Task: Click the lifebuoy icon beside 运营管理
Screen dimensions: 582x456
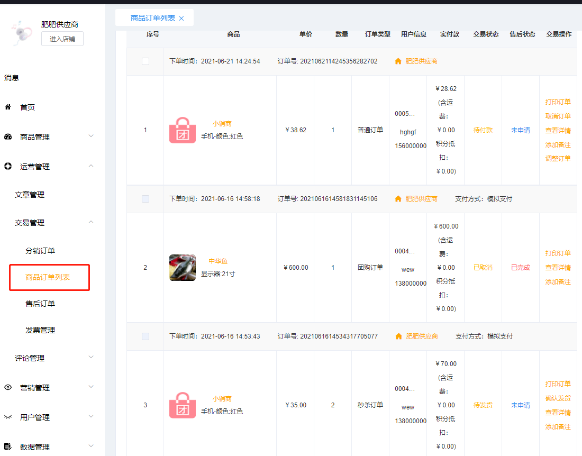Action: [8, 167]
